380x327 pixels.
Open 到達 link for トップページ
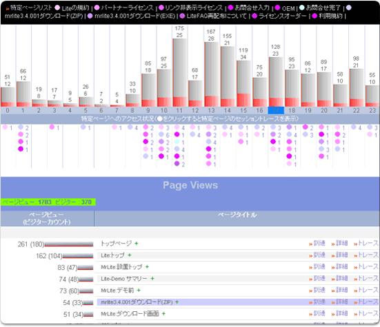[x=317, y=243]
